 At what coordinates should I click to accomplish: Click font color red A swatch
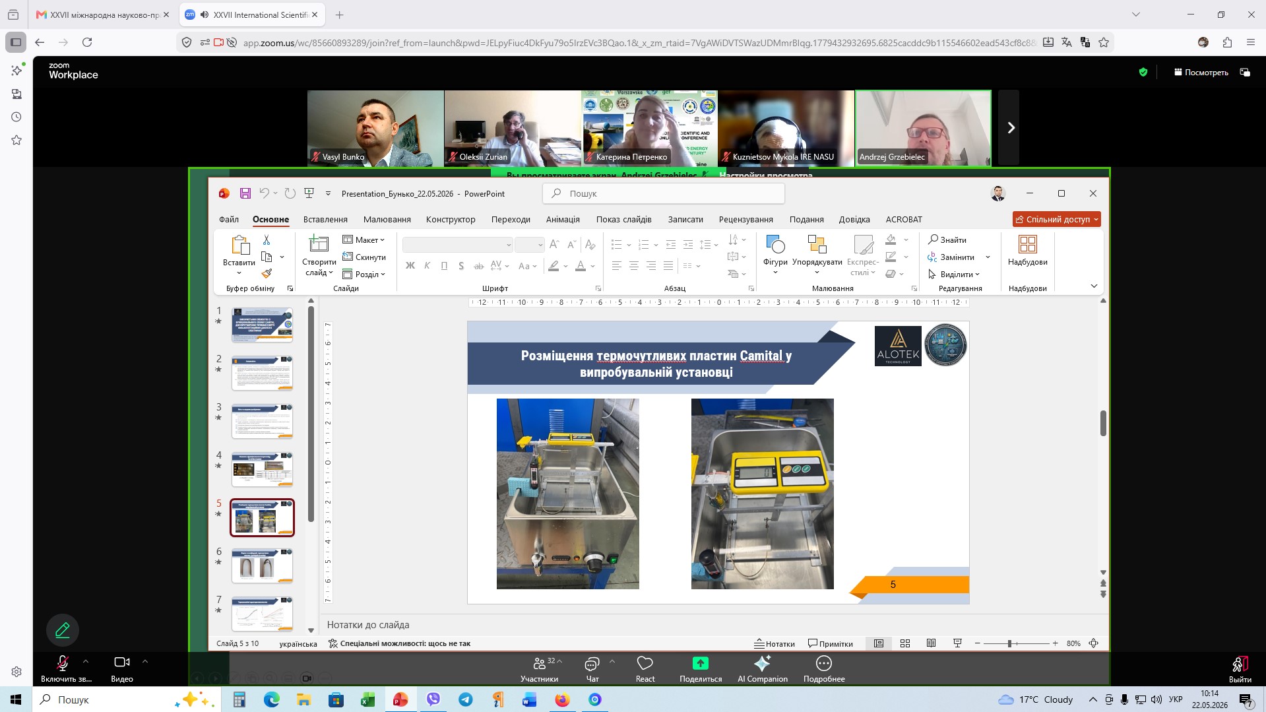pyautogui.click(x=580, y=266)
